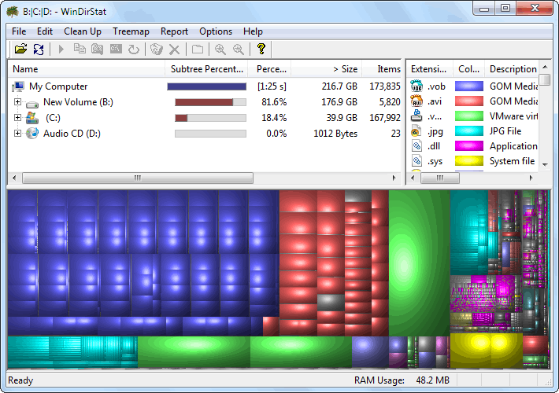The width and height of the screenshot is (559, 393).
Task: Click the Audio CD (D:) disc icon
Action: (x=32, y=134)
